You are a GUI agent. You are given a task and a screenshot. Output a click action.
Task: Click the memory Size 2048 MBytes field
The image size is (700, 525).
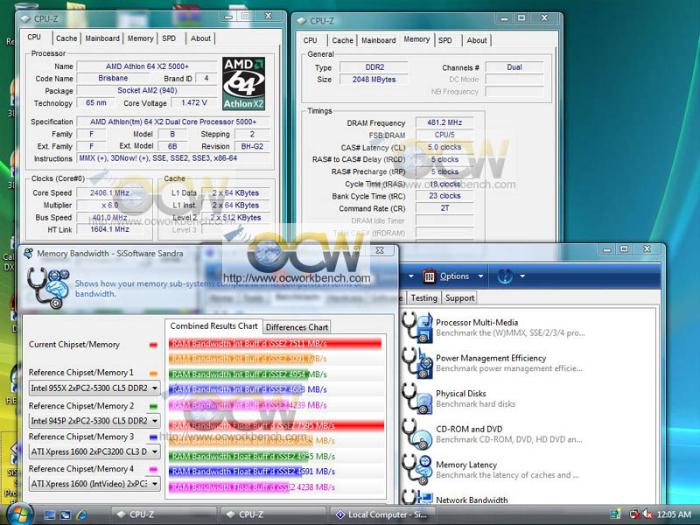[374, 80]
